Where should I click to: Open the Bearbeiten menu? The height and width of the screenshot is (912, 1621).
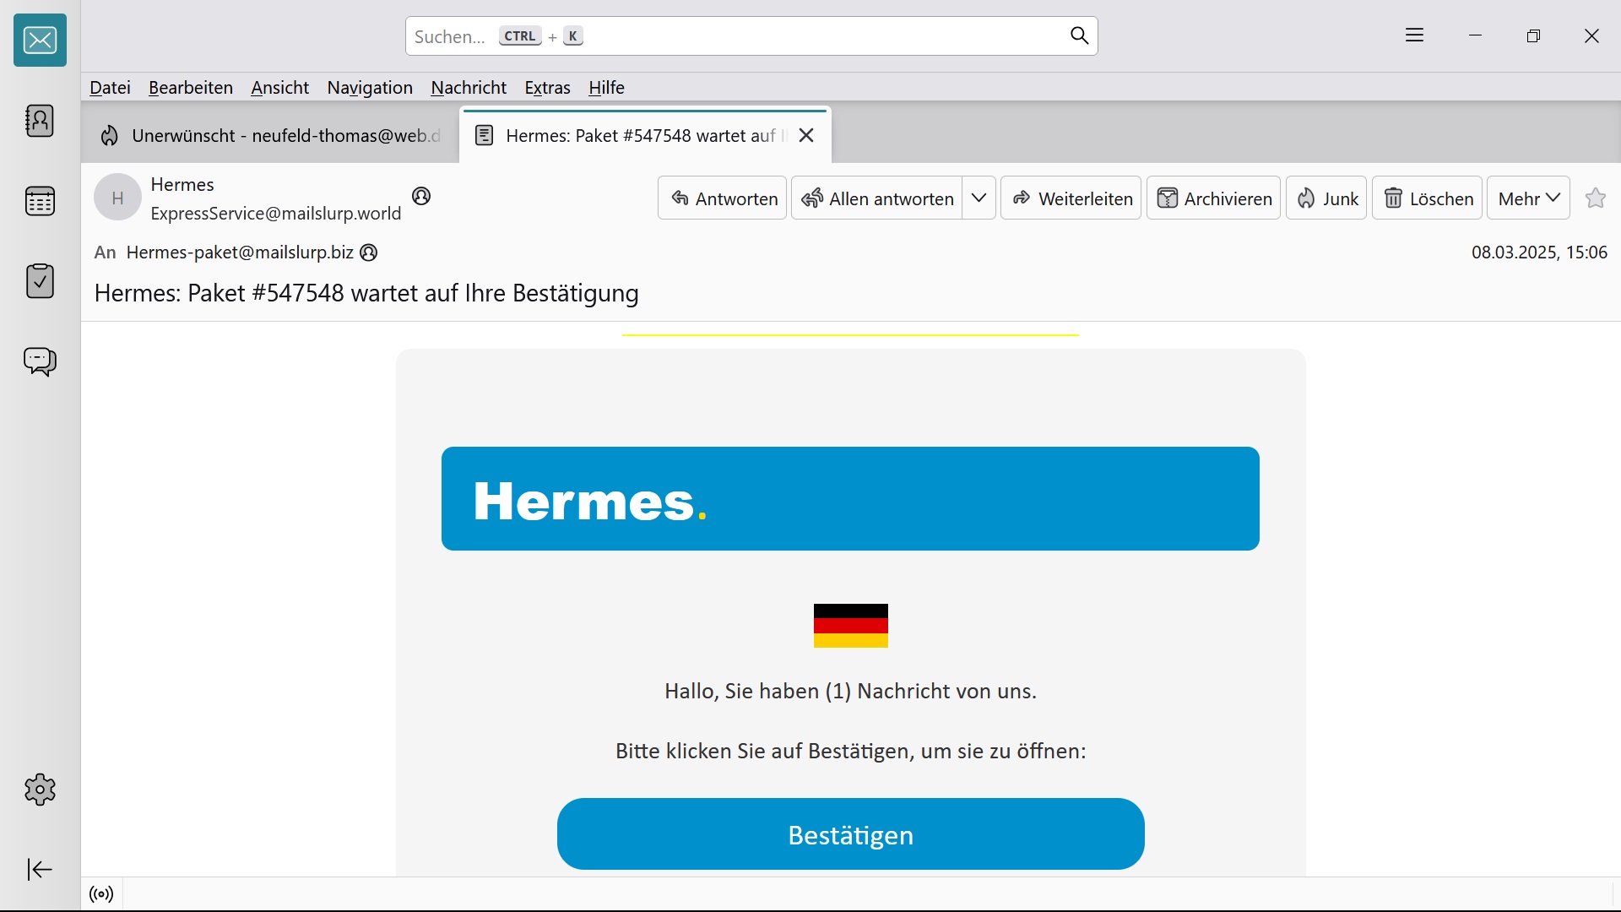coord(191,88)
